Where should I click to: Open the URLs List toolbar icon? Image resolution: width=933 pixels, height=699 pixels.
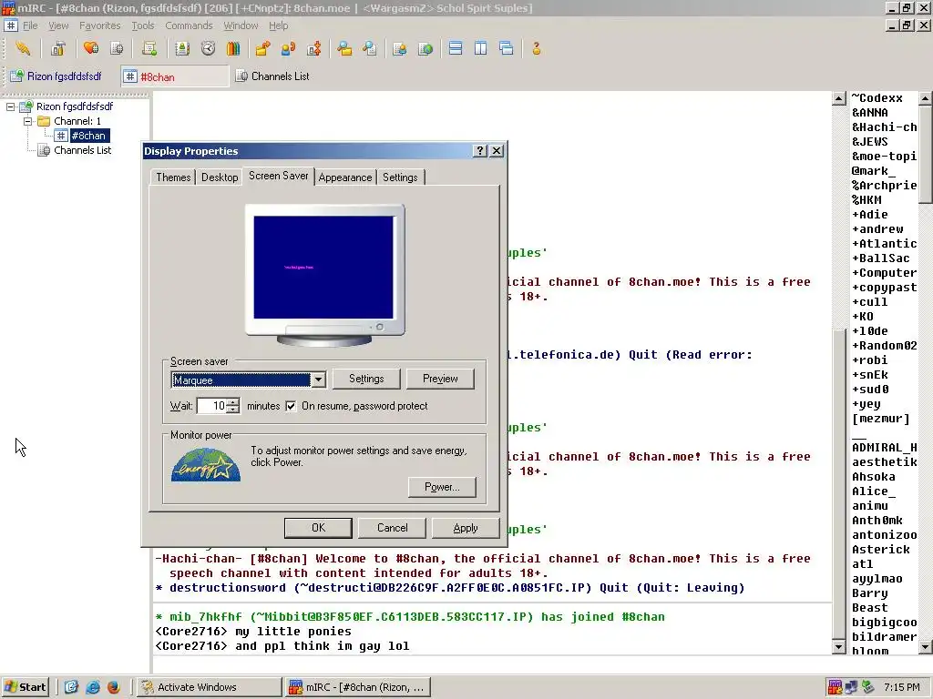(x=425, y=49)
